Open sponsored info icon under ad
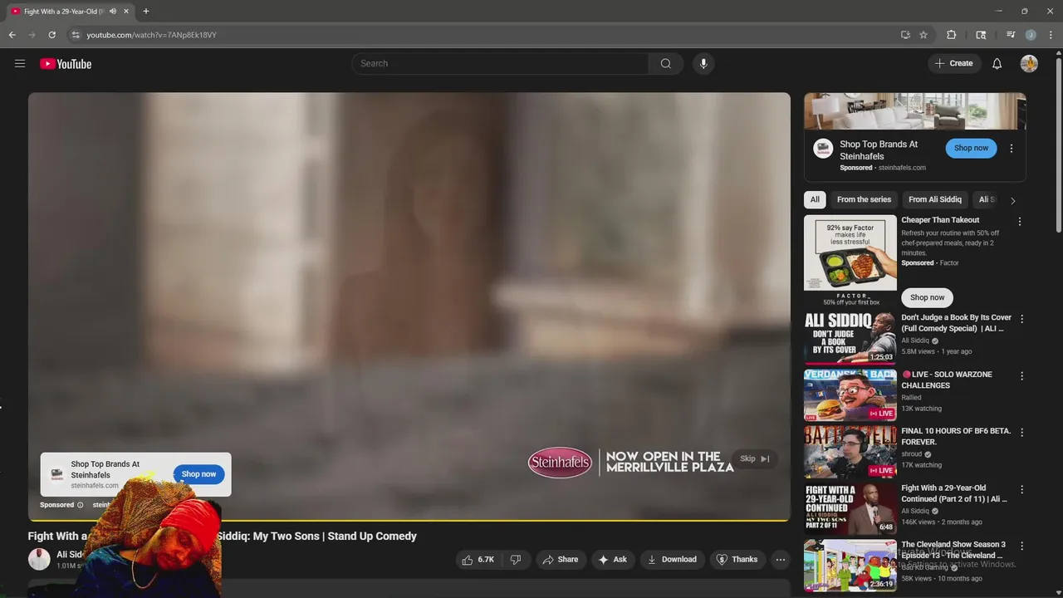The image size is (1063, 598). 81,505
